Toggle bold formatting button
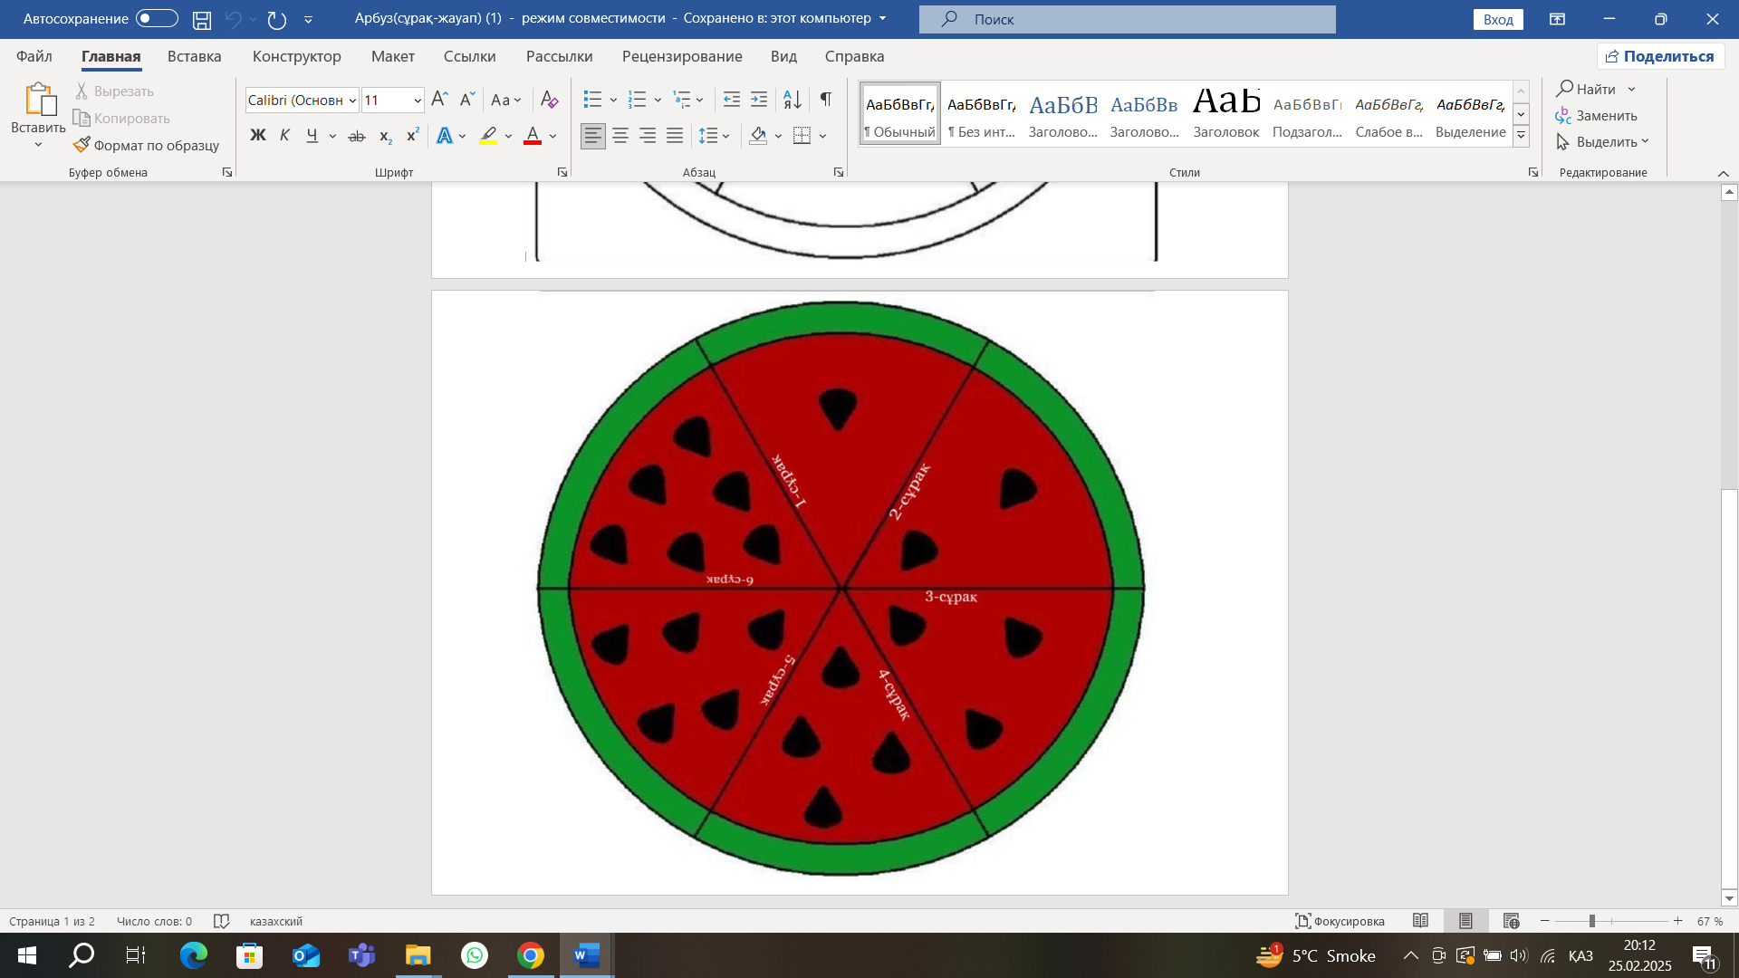This screenshot has width=1739, height=978. [x=257, y=136]
